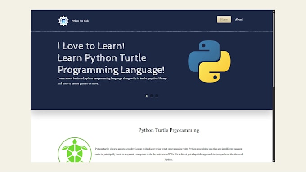Click the 'I Love to Learn!' heading
Viewport: 306px width, 172px height.
[x=91, y=46]
